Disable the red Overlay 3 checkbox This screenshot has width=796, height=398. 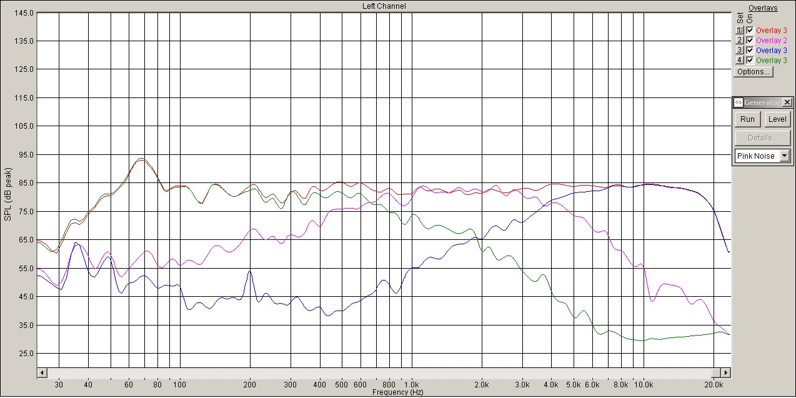coord(750,30)
